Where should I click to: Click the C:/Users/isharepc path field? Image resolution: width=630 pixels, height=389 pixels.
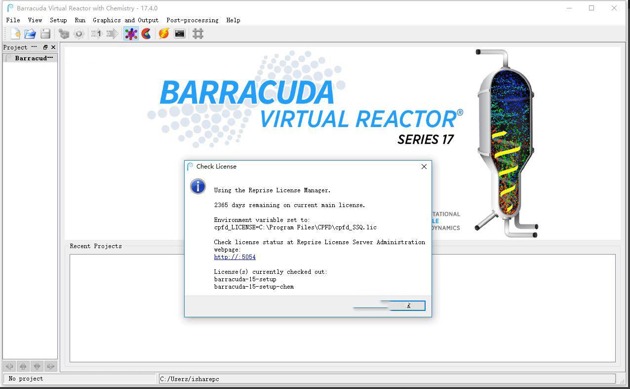[x=387, y=379]
